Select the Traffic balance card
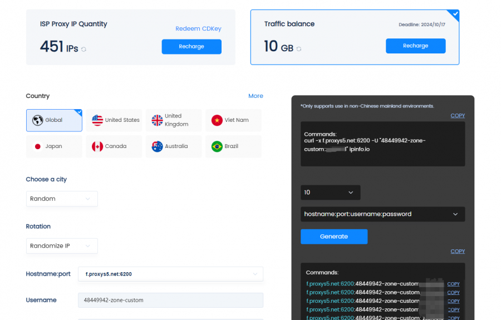The width and height of the screenshot is (501, 320). tap(355, 37)
